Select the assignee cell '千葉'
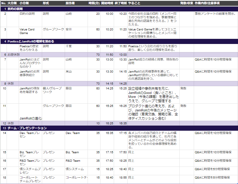The image size is (238, 184). [76, 48]
